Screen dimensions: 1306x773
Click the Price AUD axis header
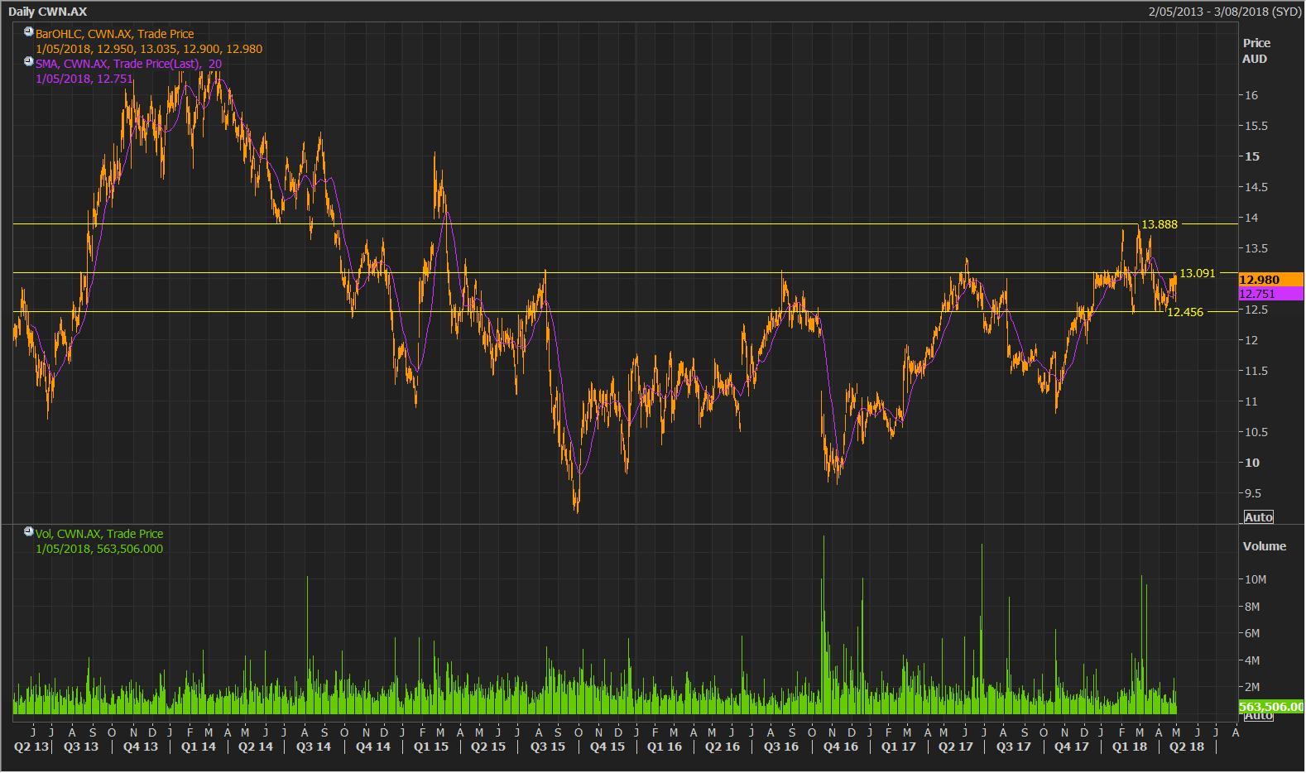click(1256, 50)
